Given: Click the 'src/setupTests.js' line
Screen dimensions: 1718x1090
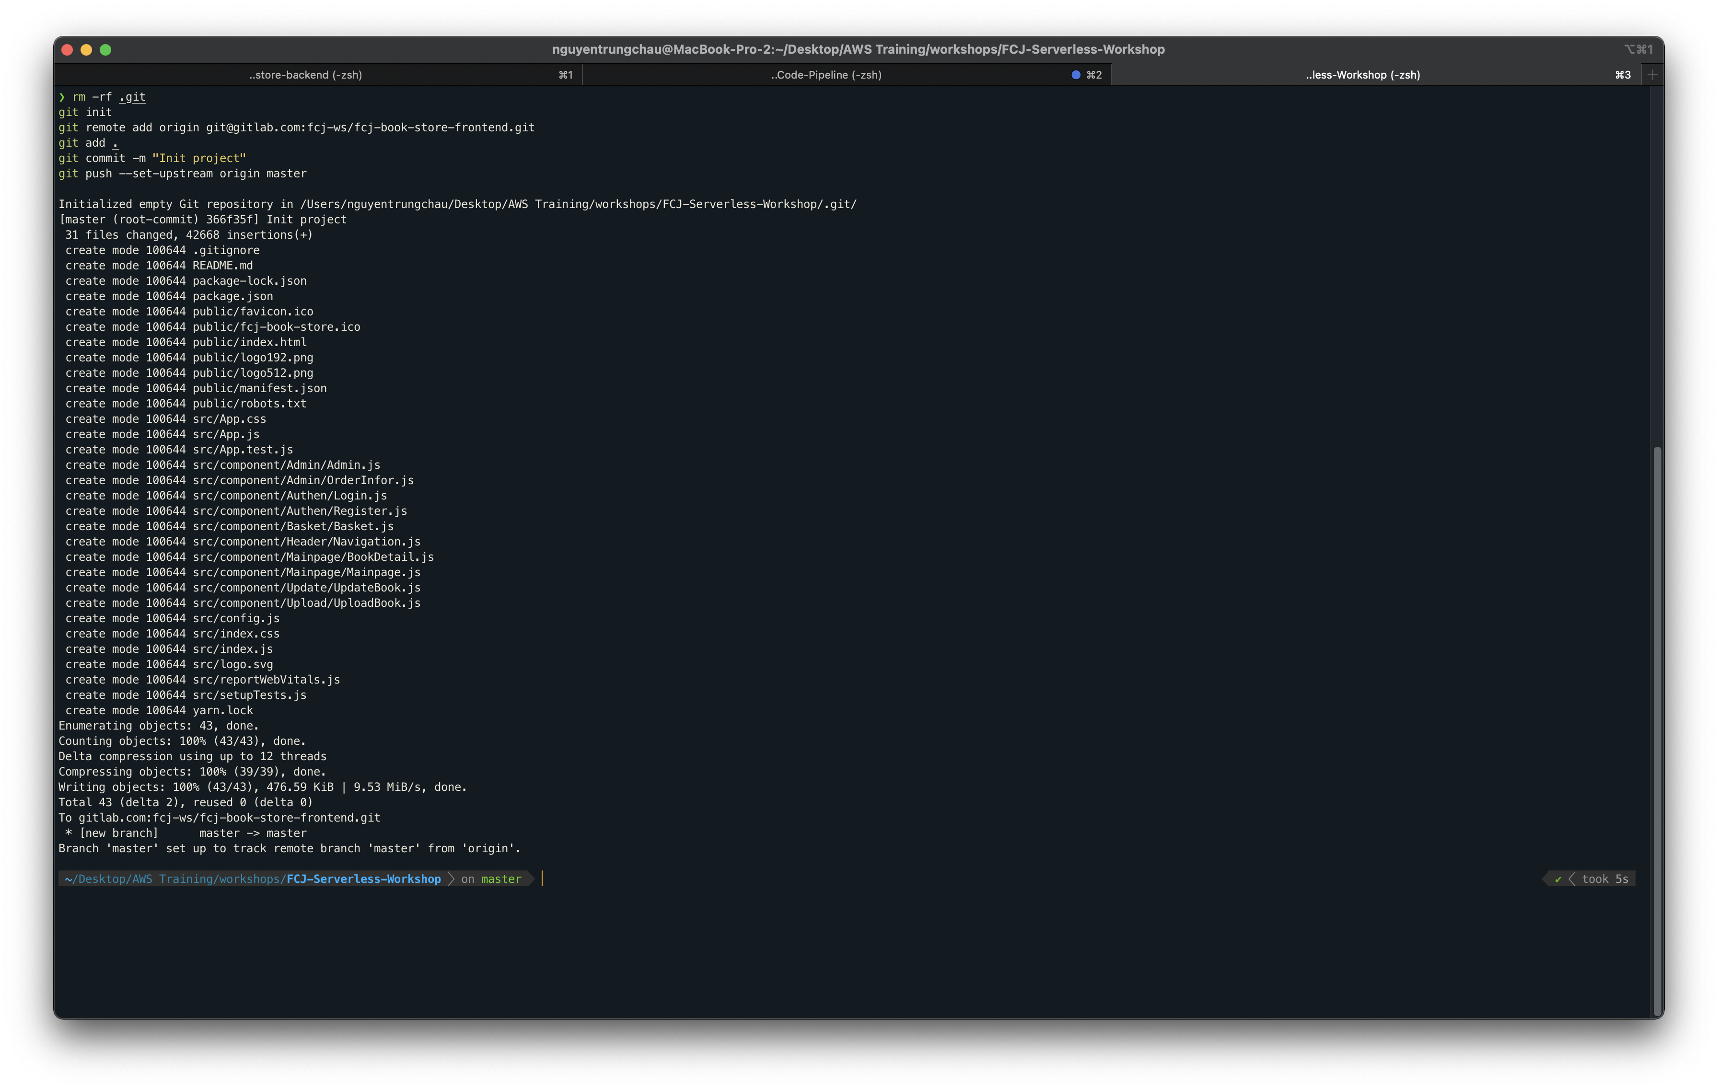Looking at the screenshot, I should [x=186, y=695].
